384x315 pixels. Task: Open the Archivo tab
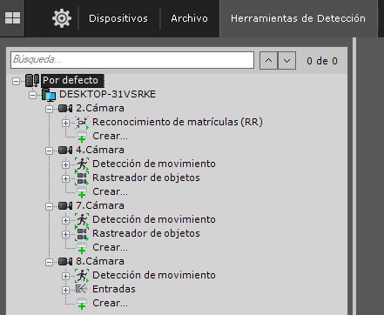point(189,18)
